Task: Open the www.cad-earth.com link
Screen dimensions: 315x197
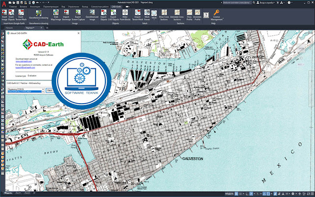Action: pyautogui.click(x=24, y=61)
